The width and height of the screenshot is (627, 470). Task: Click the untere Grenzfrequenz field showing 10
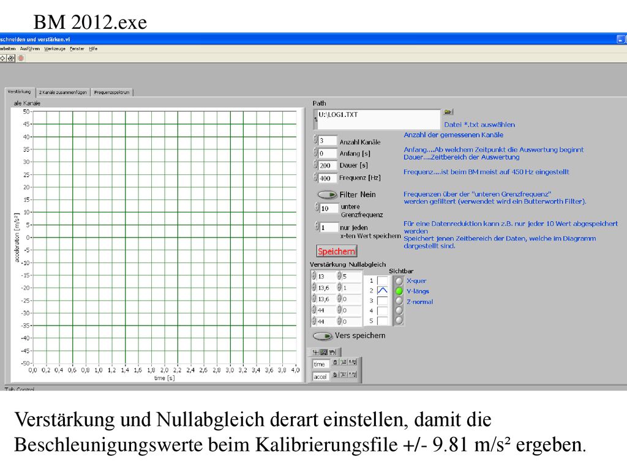[329, 208]
